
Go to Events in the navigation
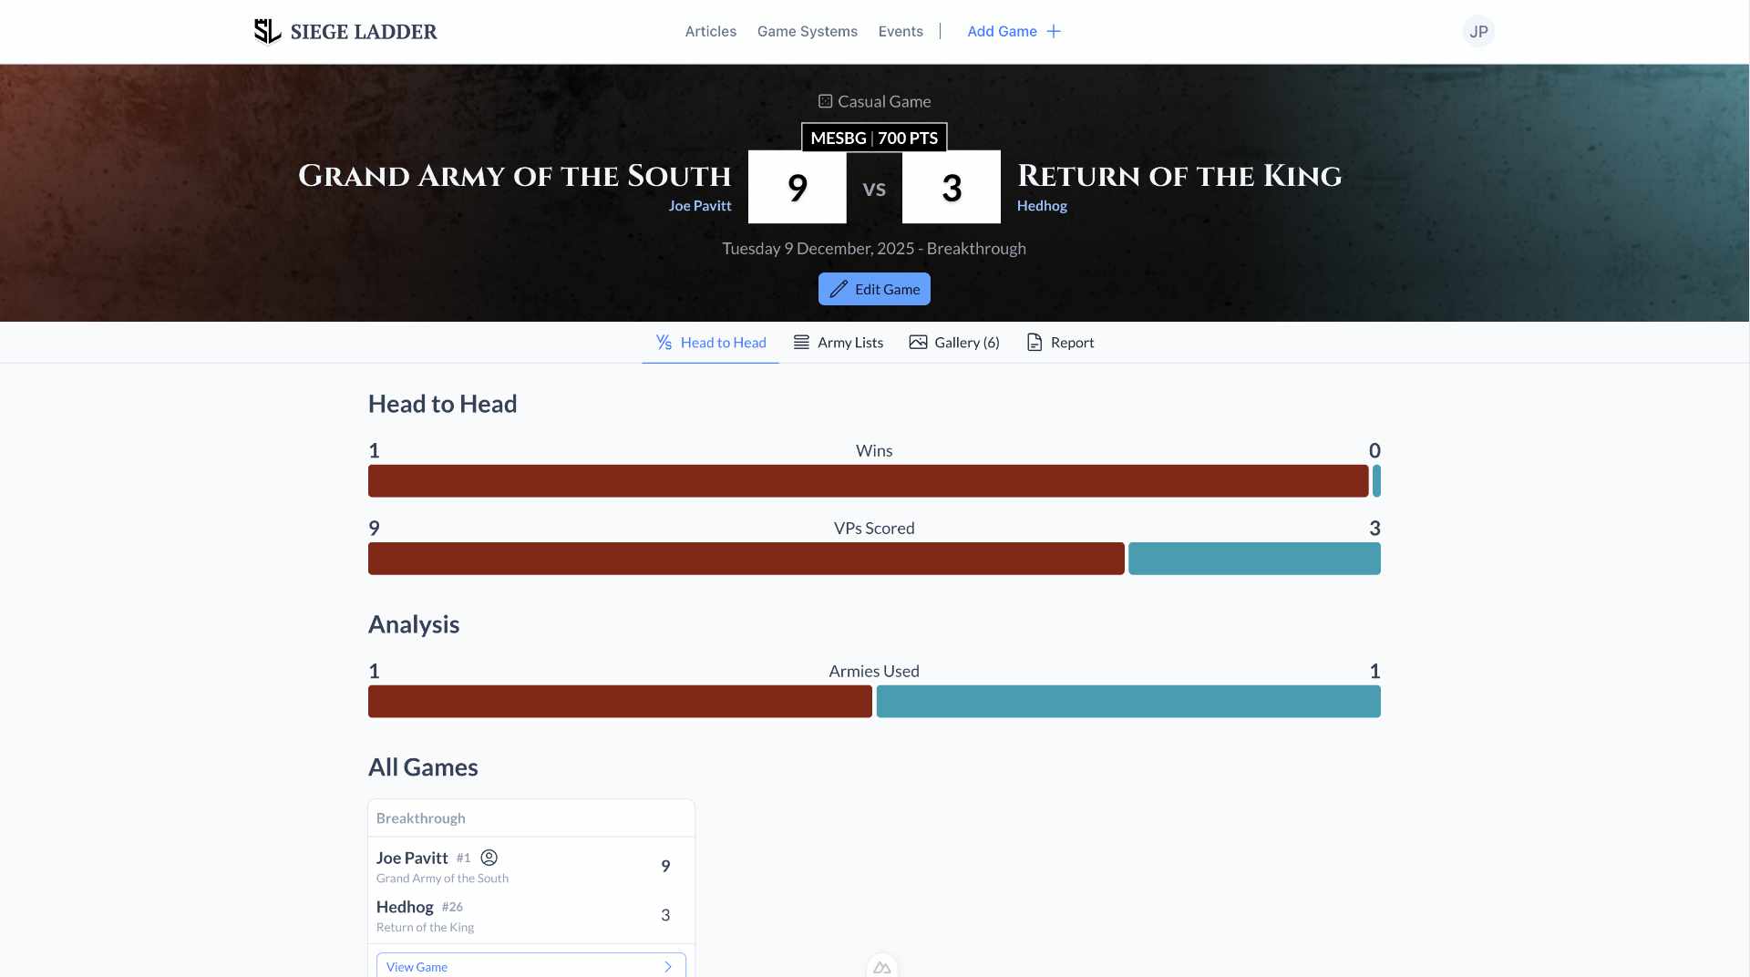[x=900, y=31]
